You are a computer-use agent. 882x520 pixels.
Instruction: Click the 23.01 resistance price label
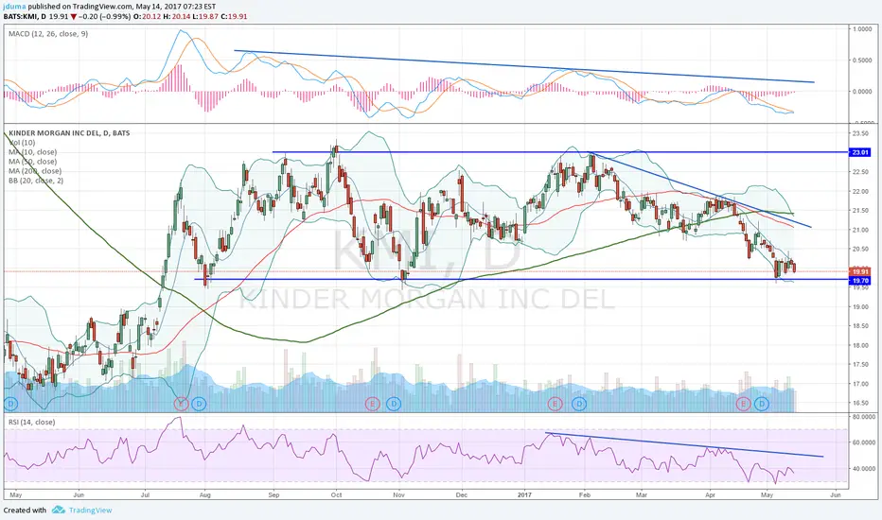pos(860,152)
